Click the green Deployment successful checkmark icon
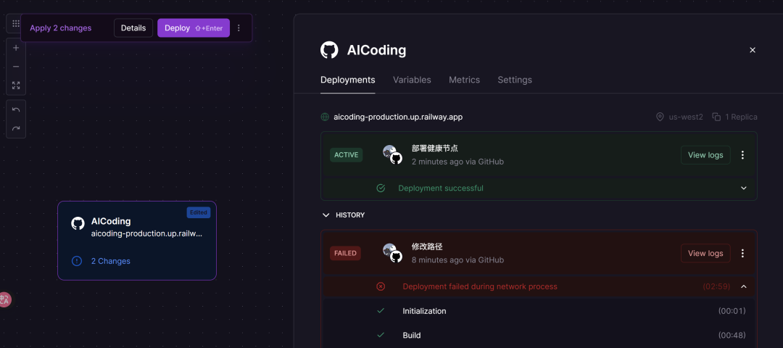Screen dimensions: 783x348 click(x=381, y=188)
